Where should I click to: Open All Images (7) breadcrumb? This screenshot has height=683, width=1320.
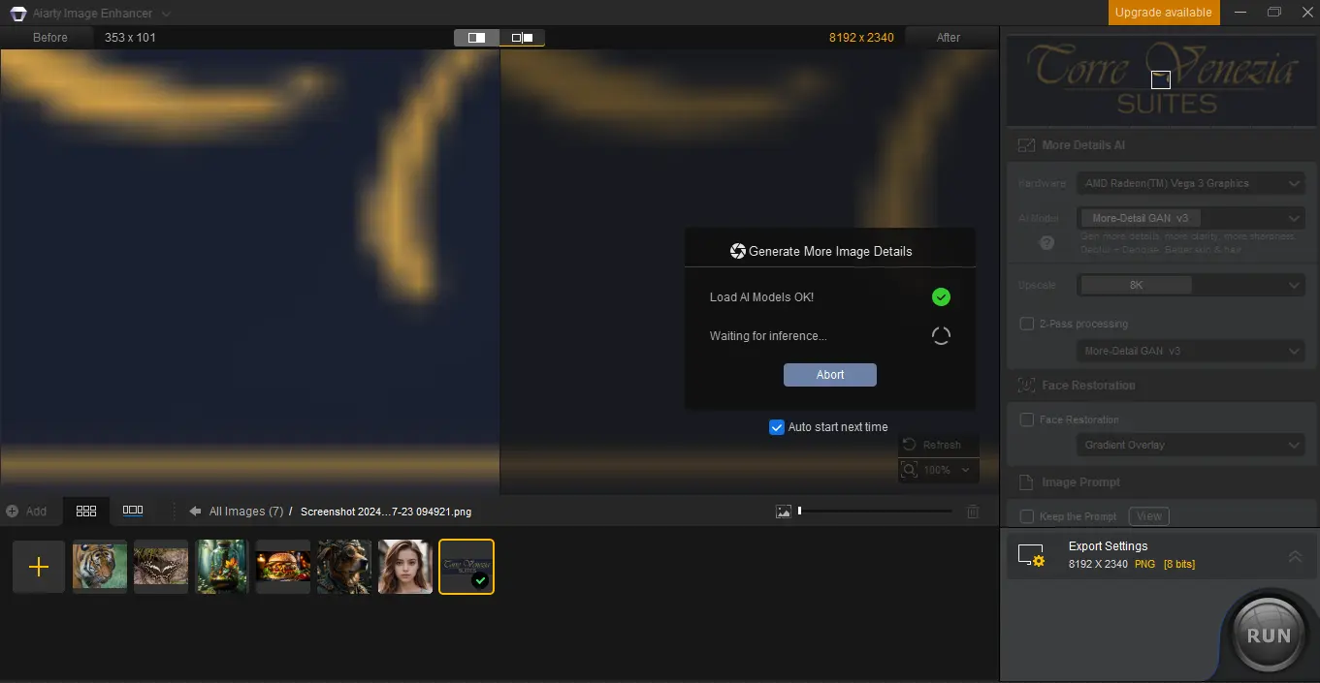(x=246, y=512)
